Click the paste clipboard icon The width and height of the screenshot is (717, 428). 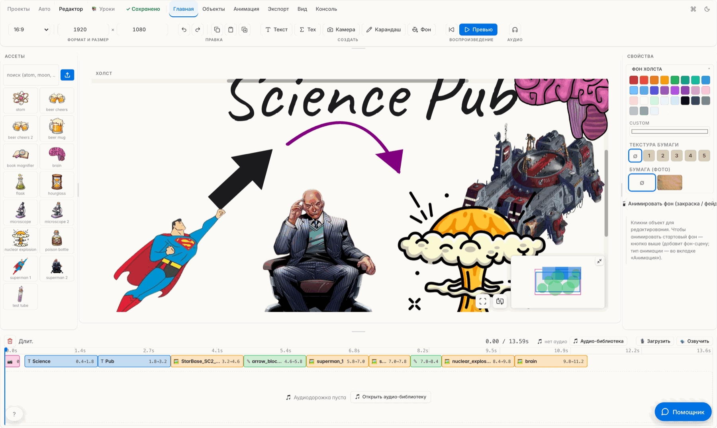pyautogui.click(x=231, y=29)
